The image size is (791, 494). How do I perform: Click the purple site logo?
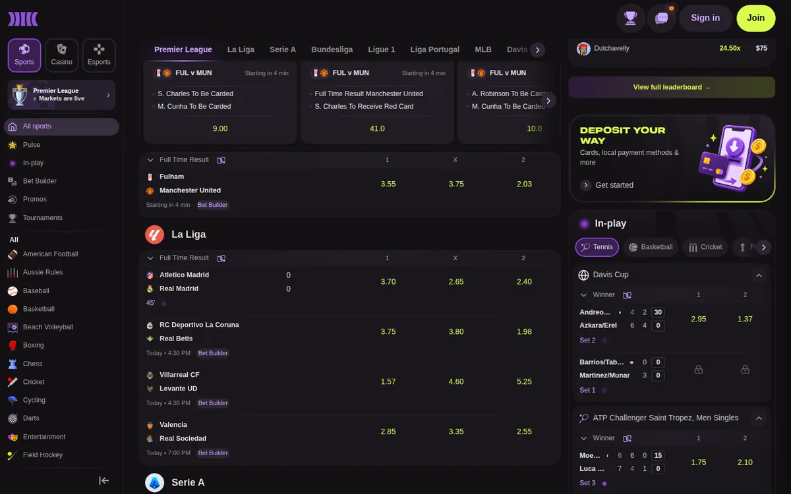tap(23, 18)
